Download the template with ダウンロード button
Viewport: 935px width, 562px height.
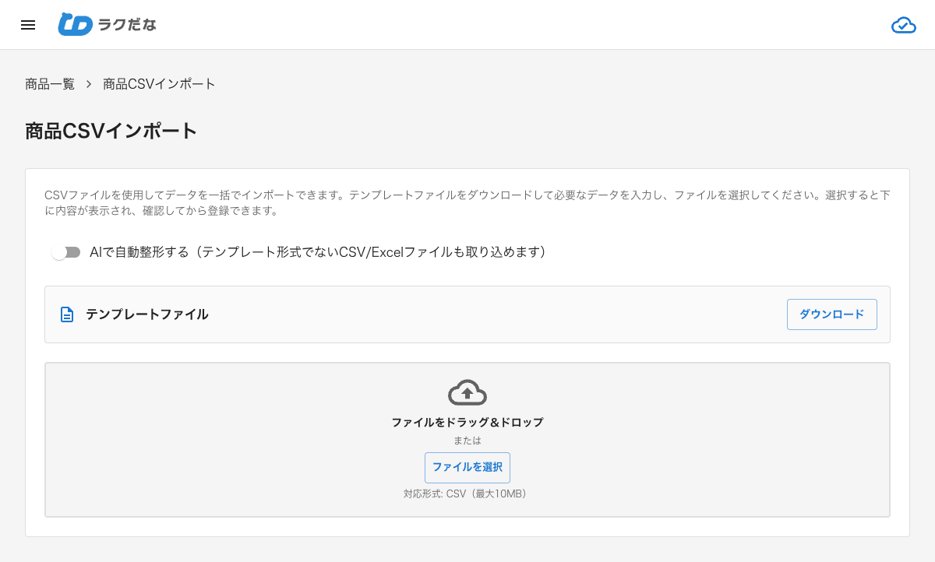[832, 314]
